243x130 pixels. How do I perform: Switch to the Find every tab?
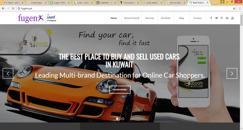point(129,3)
